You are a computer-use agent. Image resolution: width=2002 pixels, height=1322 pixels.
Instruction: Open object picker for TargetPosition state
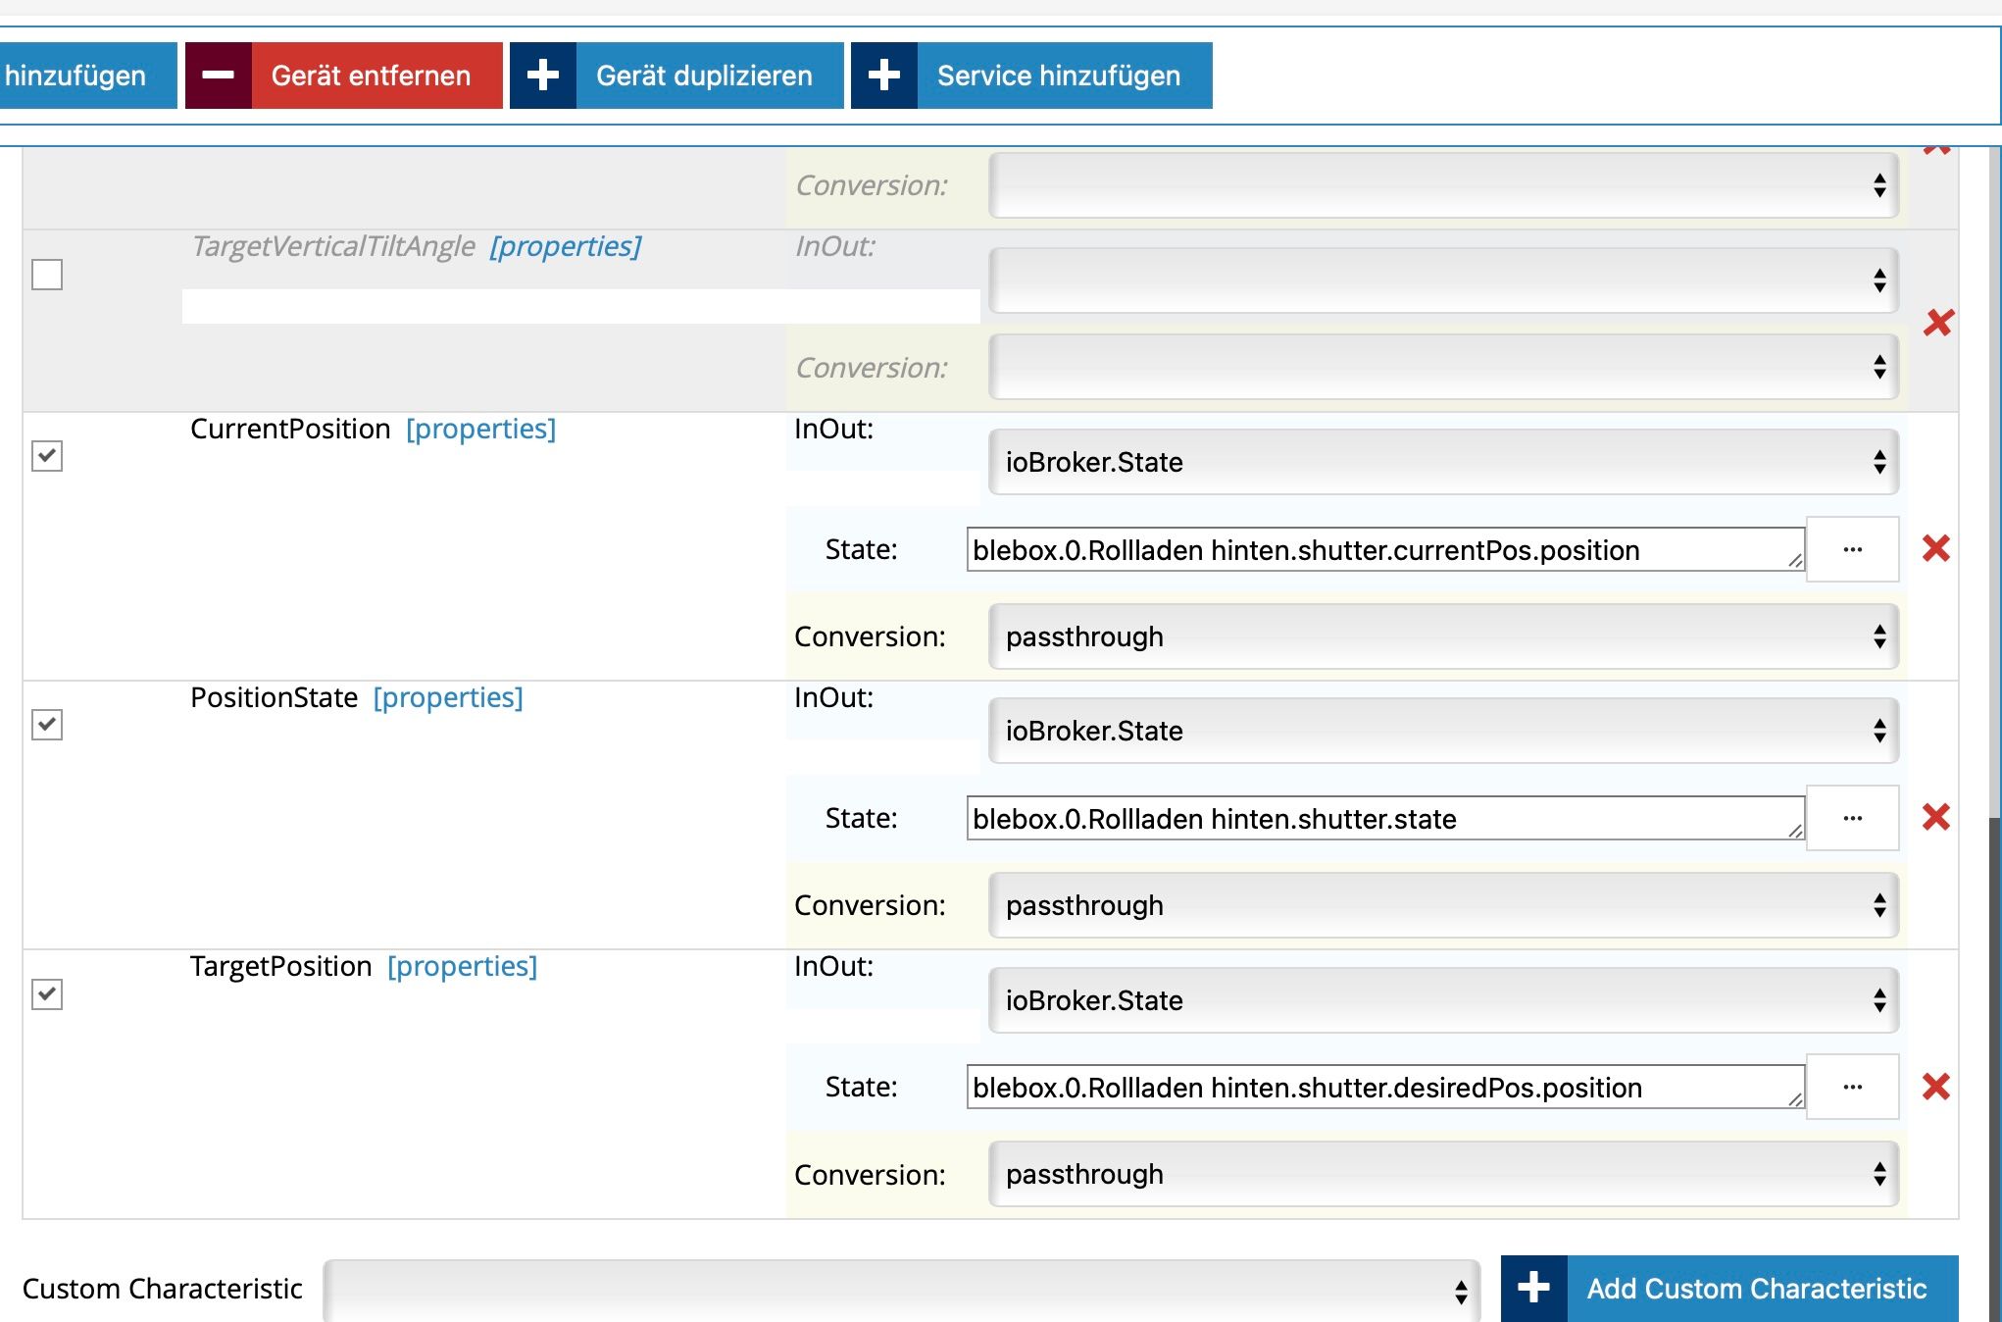point(1852,1087)
